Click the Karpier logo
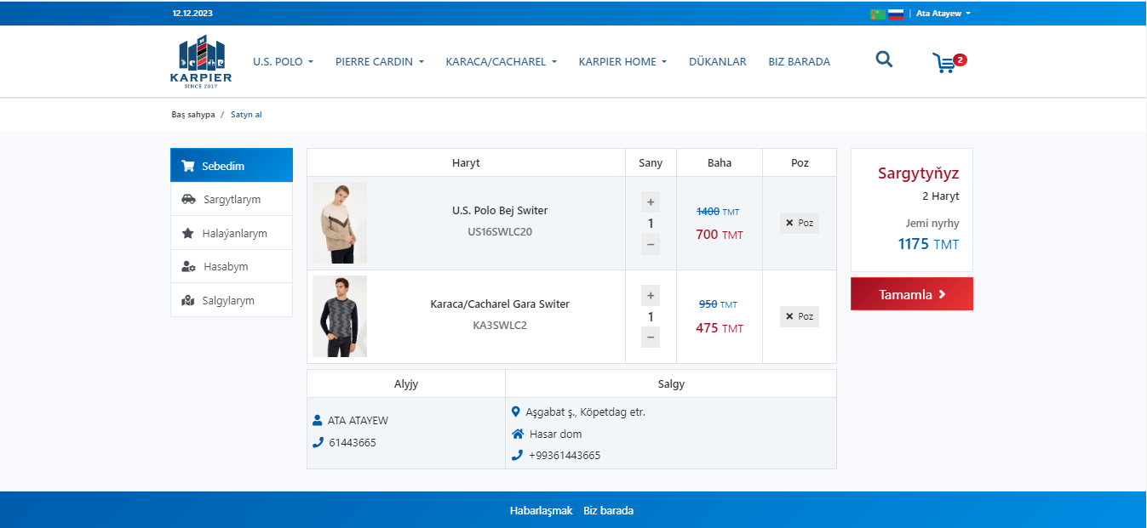 [201, 61]
